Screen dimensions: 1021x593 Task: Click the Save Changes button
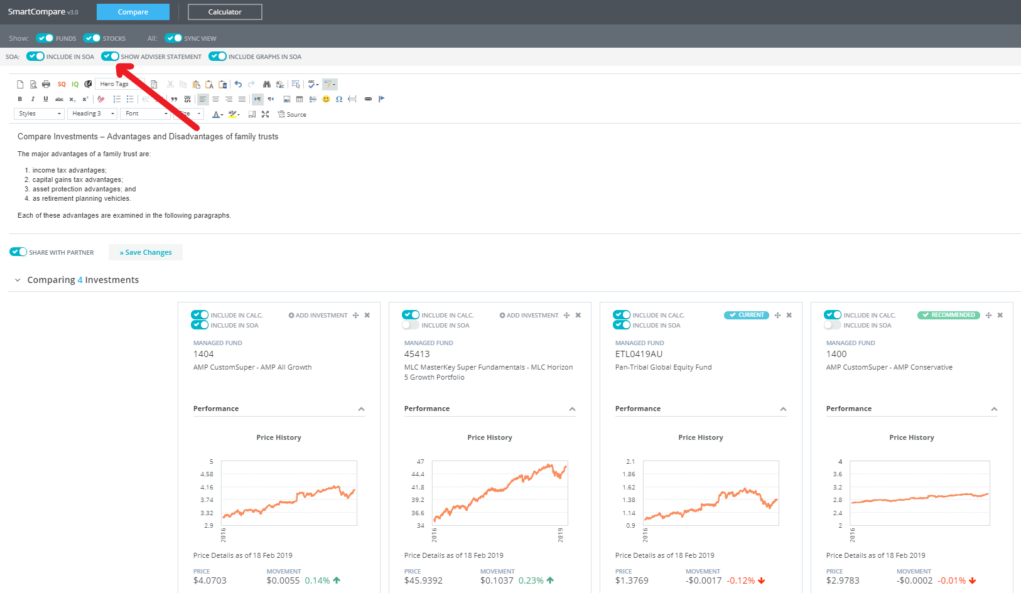coord(146,252)
